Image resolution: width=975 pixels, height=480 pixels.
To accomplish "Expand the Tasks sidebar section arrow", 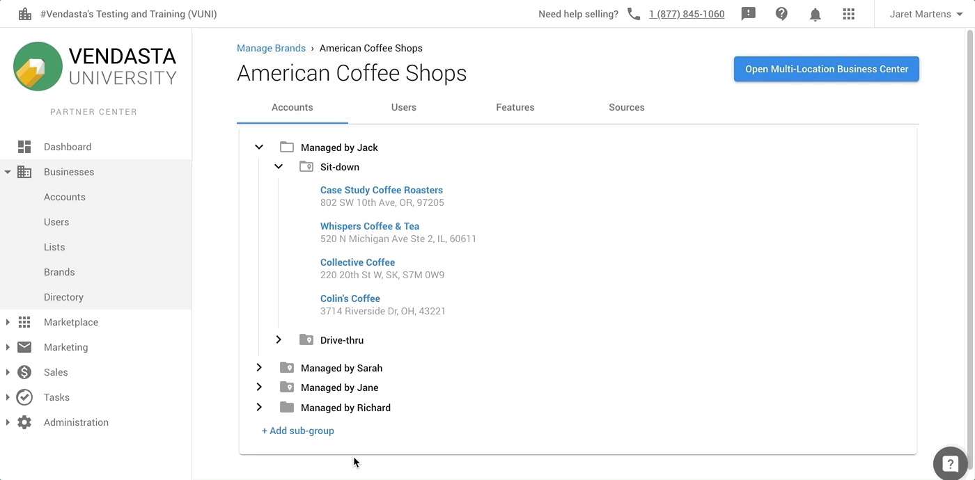I will (8, 397).
